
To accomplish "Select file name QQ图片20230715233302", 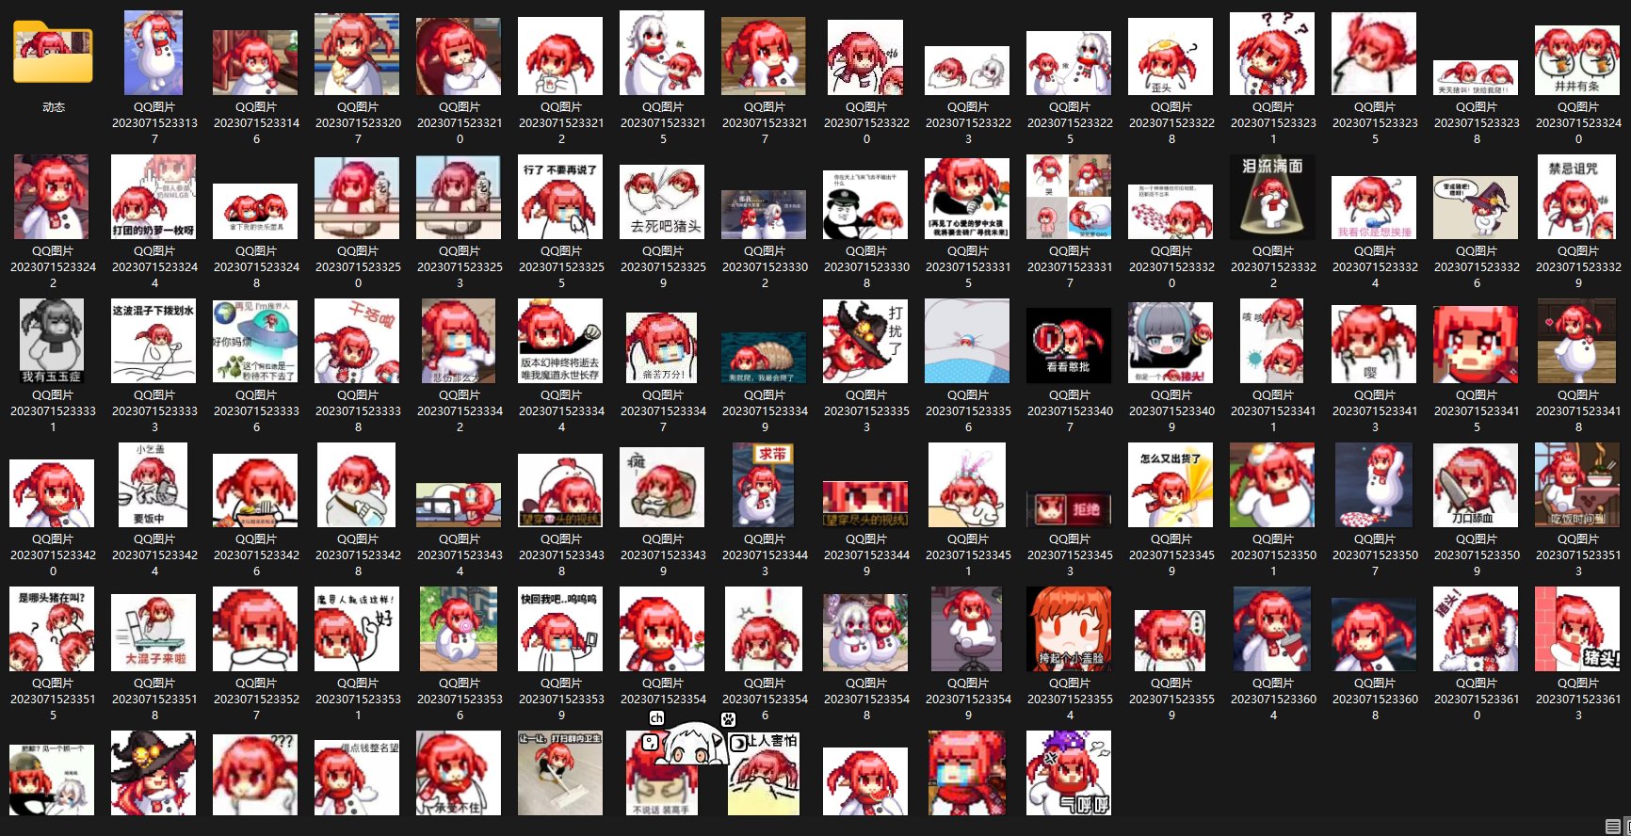I will (765, 266).
